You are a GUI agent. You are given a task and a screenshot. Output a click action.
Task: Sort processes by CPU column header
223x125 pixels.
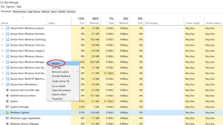(78, 21)
